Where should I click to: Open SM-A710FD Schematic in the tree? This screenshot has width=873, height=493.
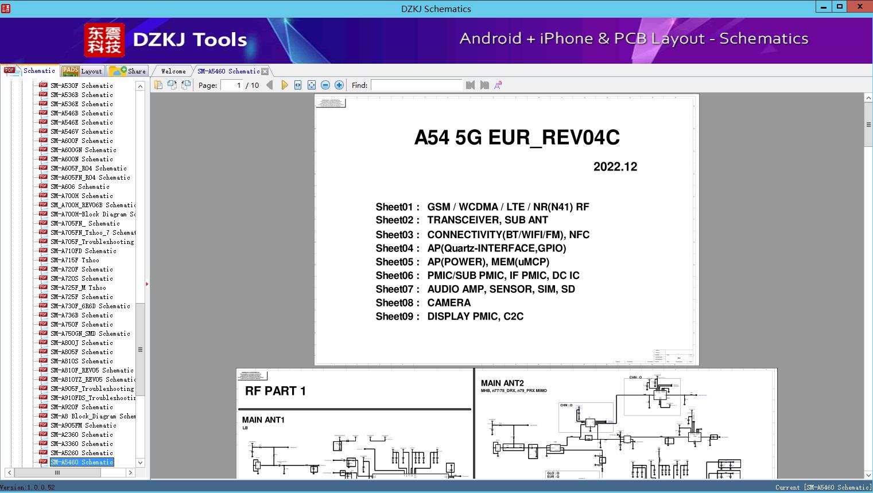[83, 251]
